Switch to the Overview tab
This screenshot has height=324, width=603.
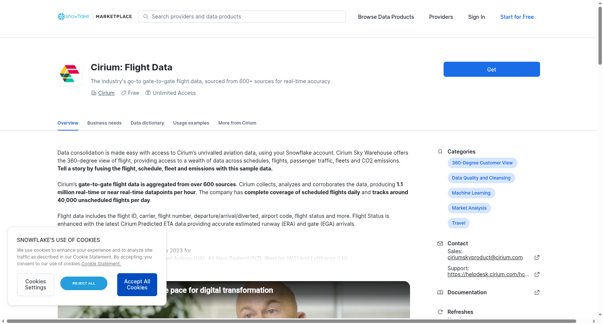coord(68,123)
